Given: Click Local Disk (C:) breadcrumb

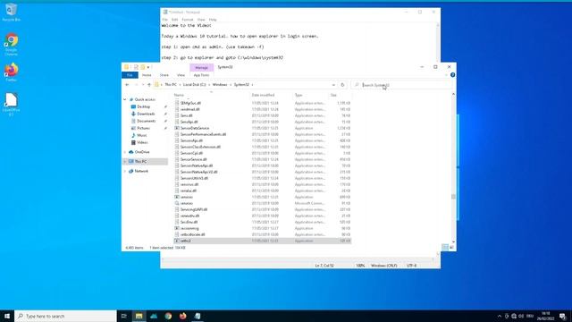Looking at the screenshot, I should click(195, 85).
